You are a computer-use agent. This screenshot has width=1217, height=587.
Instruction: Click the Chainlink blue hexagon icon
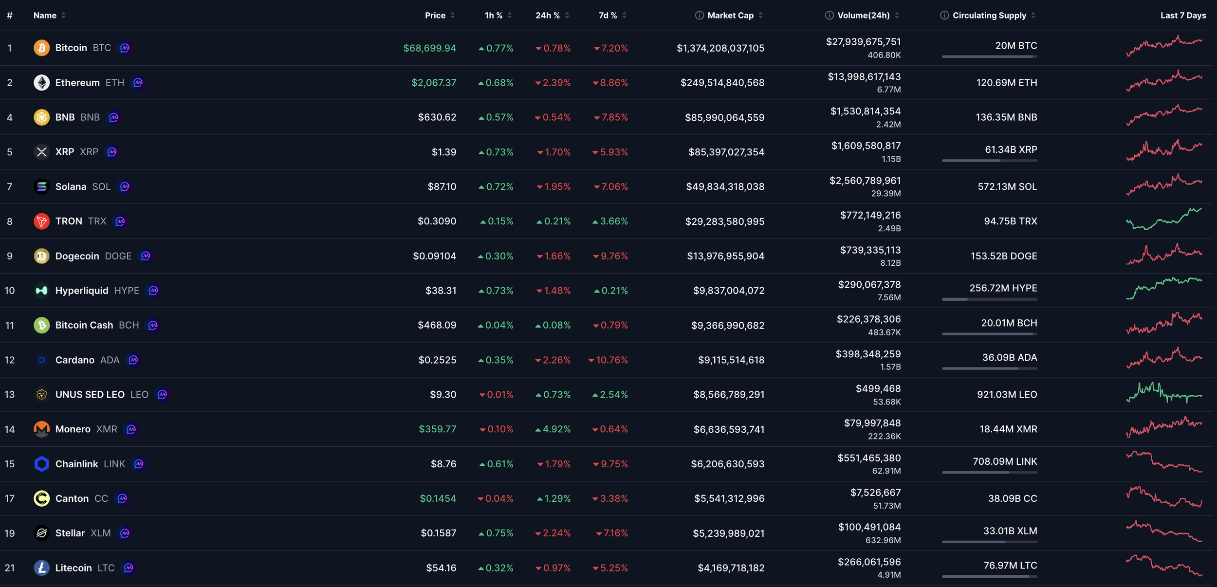(x=41, y=464)
